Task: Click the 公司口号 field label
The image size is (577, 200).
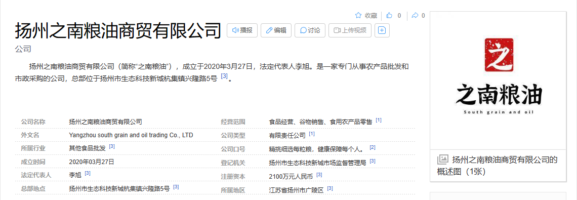Action: pyautogui.click(x=233, y=149)
